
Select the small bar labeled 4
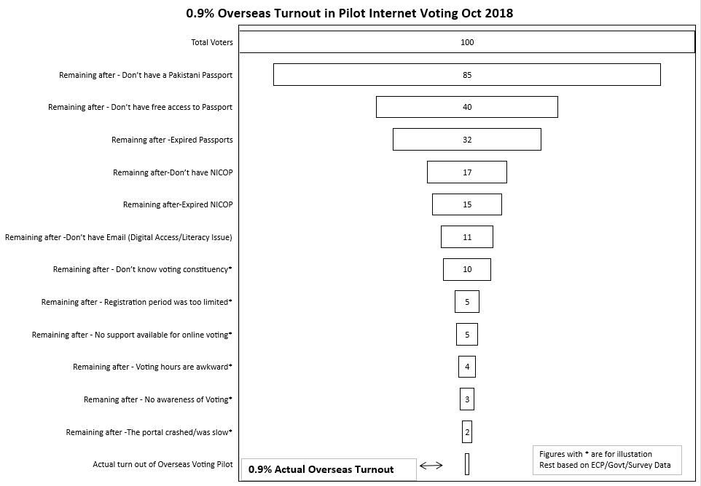point(467,367)
